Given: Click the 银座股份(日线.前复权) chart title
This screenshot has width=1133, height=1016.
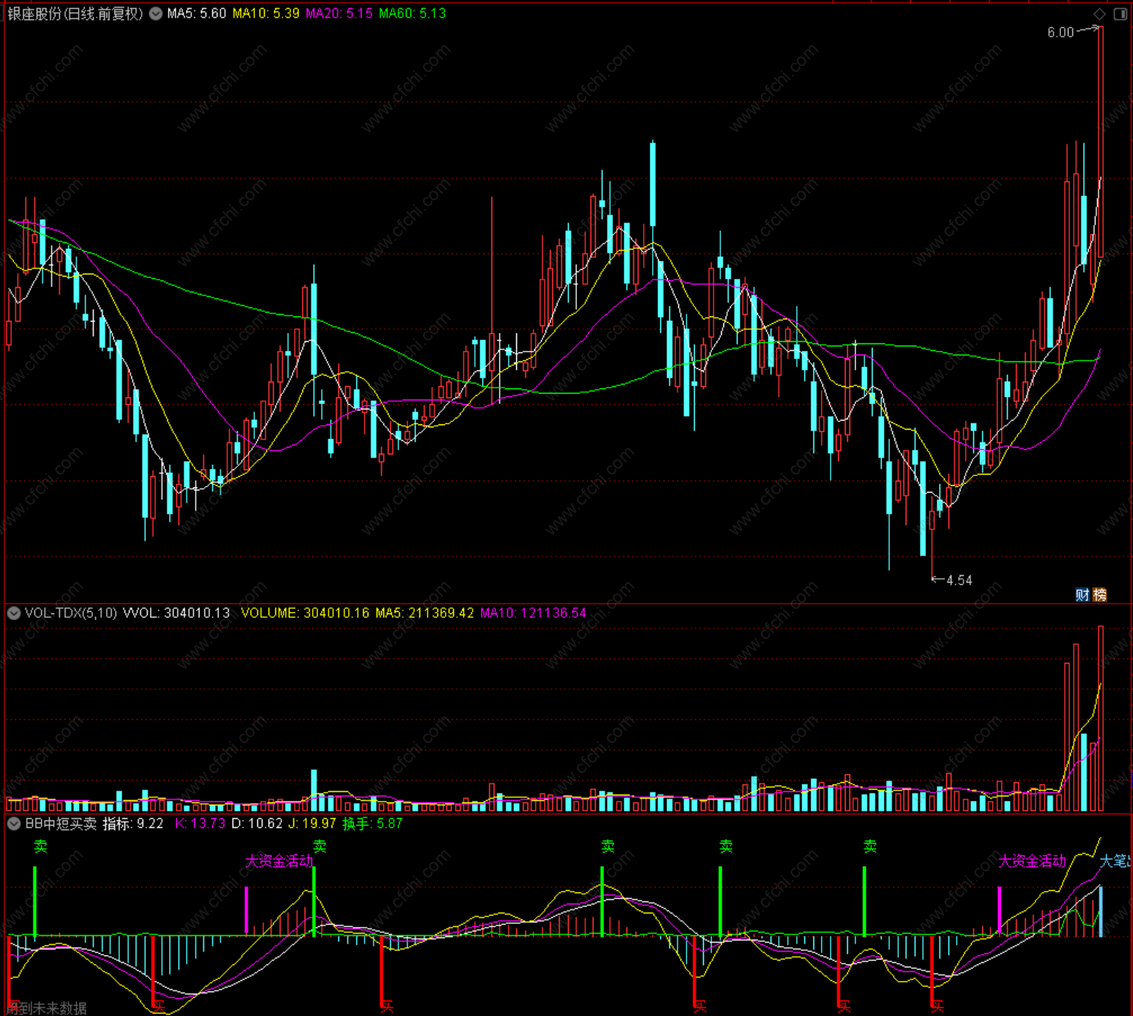Looking at the screenshot, I should [75, 13].
